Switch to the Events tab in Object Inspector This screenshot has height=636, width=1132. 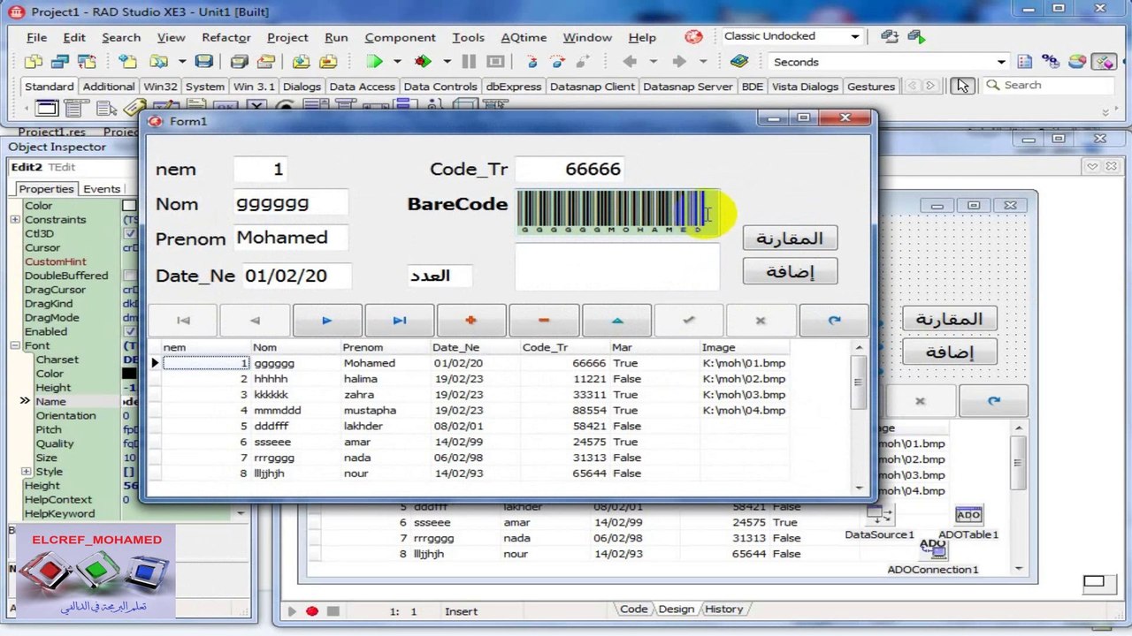click(x=102, y=189)
